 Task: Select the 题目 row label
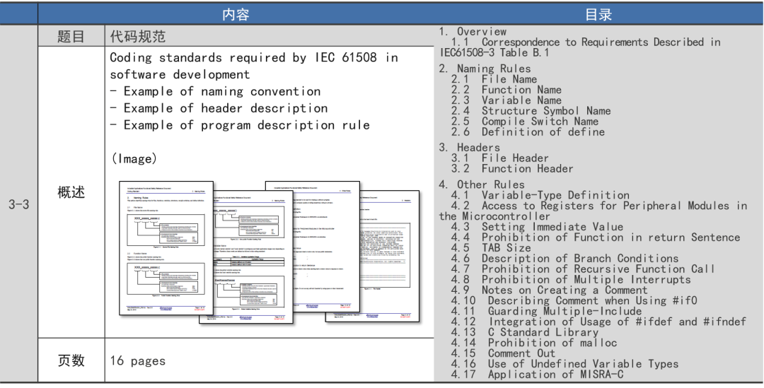coord(71,37)
